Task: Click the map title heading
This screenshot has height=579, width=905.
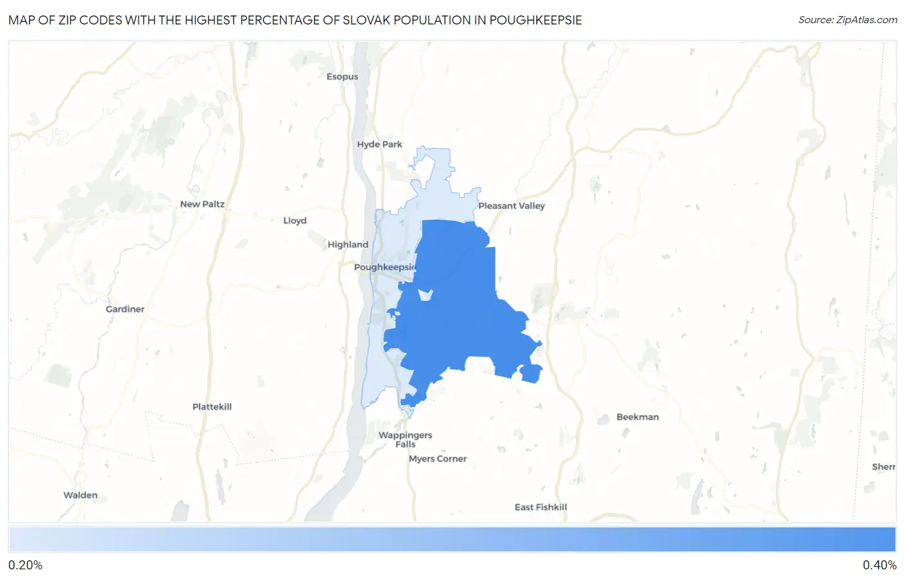Action: (x=295, y=20)
